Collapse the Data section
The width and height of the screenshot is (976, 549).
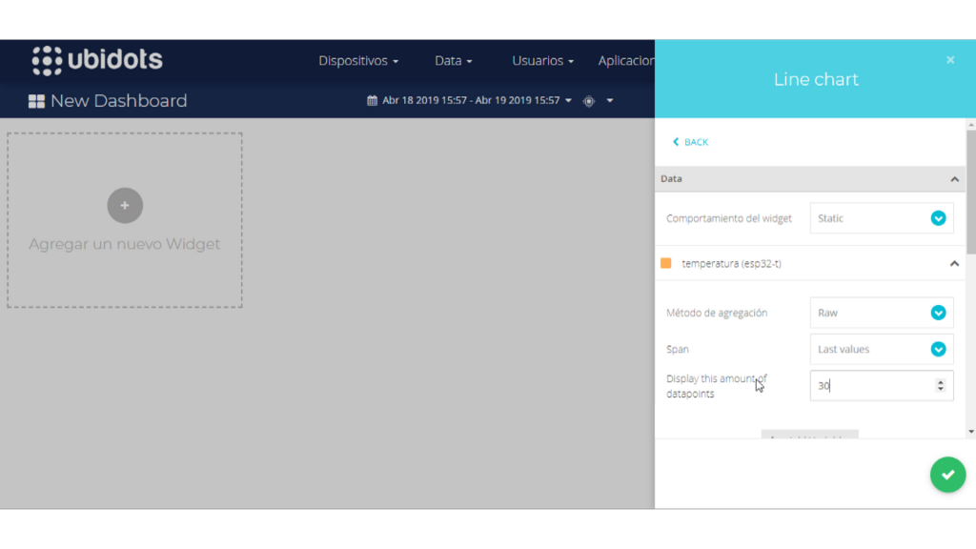coord(954,179)
